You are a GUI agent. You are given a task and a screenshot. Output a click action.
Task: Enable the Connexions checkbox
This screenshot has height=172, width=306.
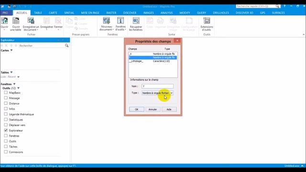click(6, 152)
